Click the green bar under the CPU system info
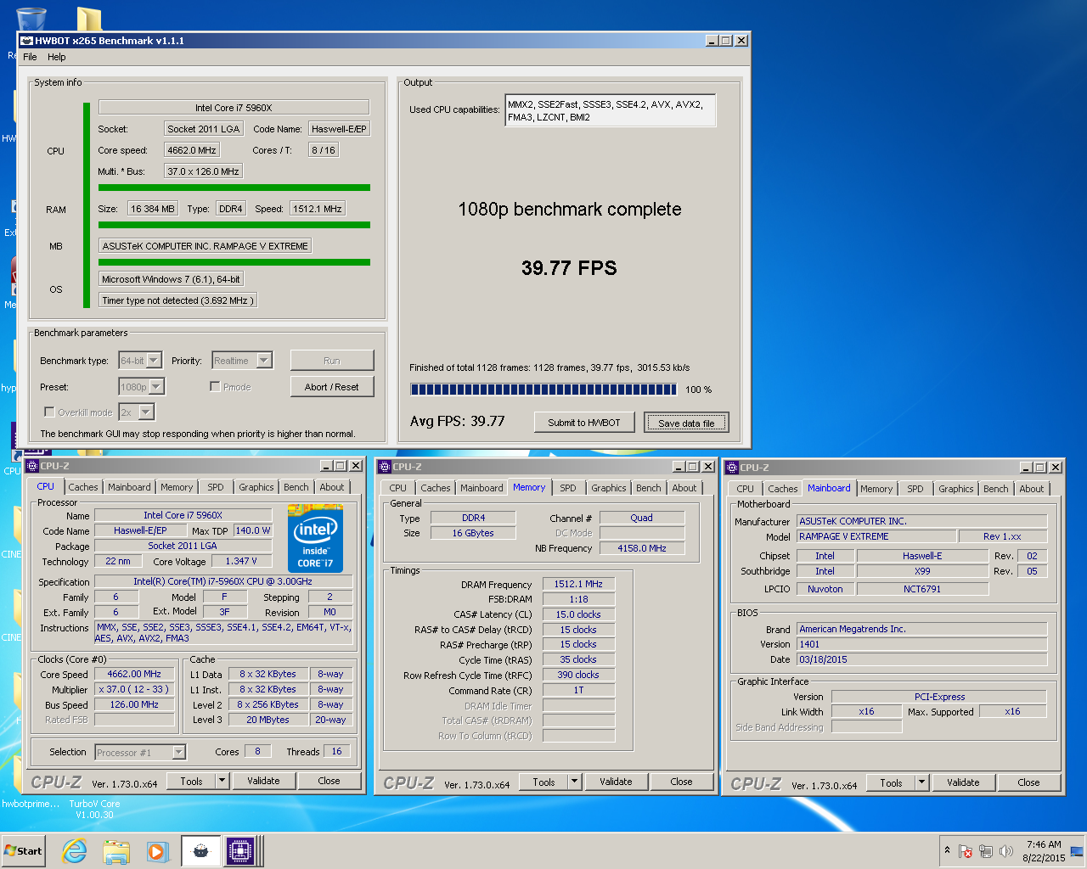Image resolution: width=1087 pixels, height=869 pixels. pos(234,188)
